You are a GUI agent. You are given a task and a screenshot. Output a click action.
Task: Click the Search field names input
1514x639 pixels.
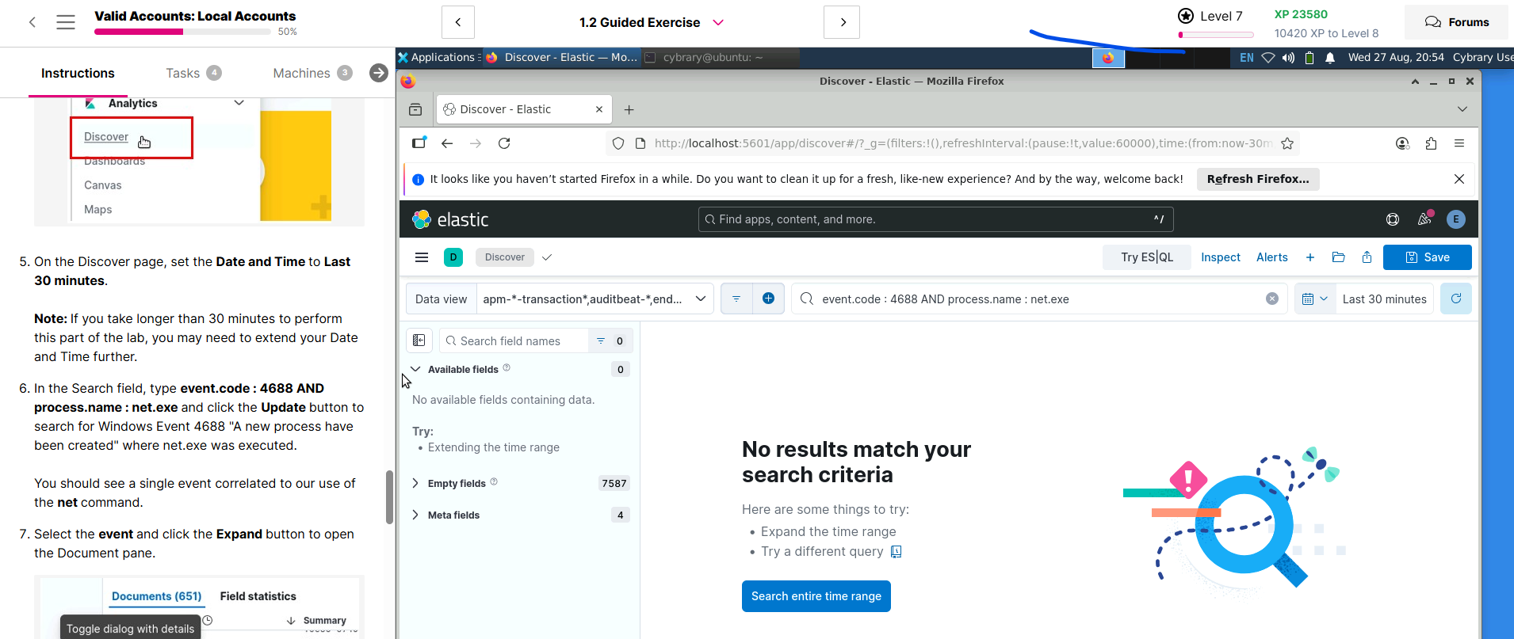[x=515, y=340]
